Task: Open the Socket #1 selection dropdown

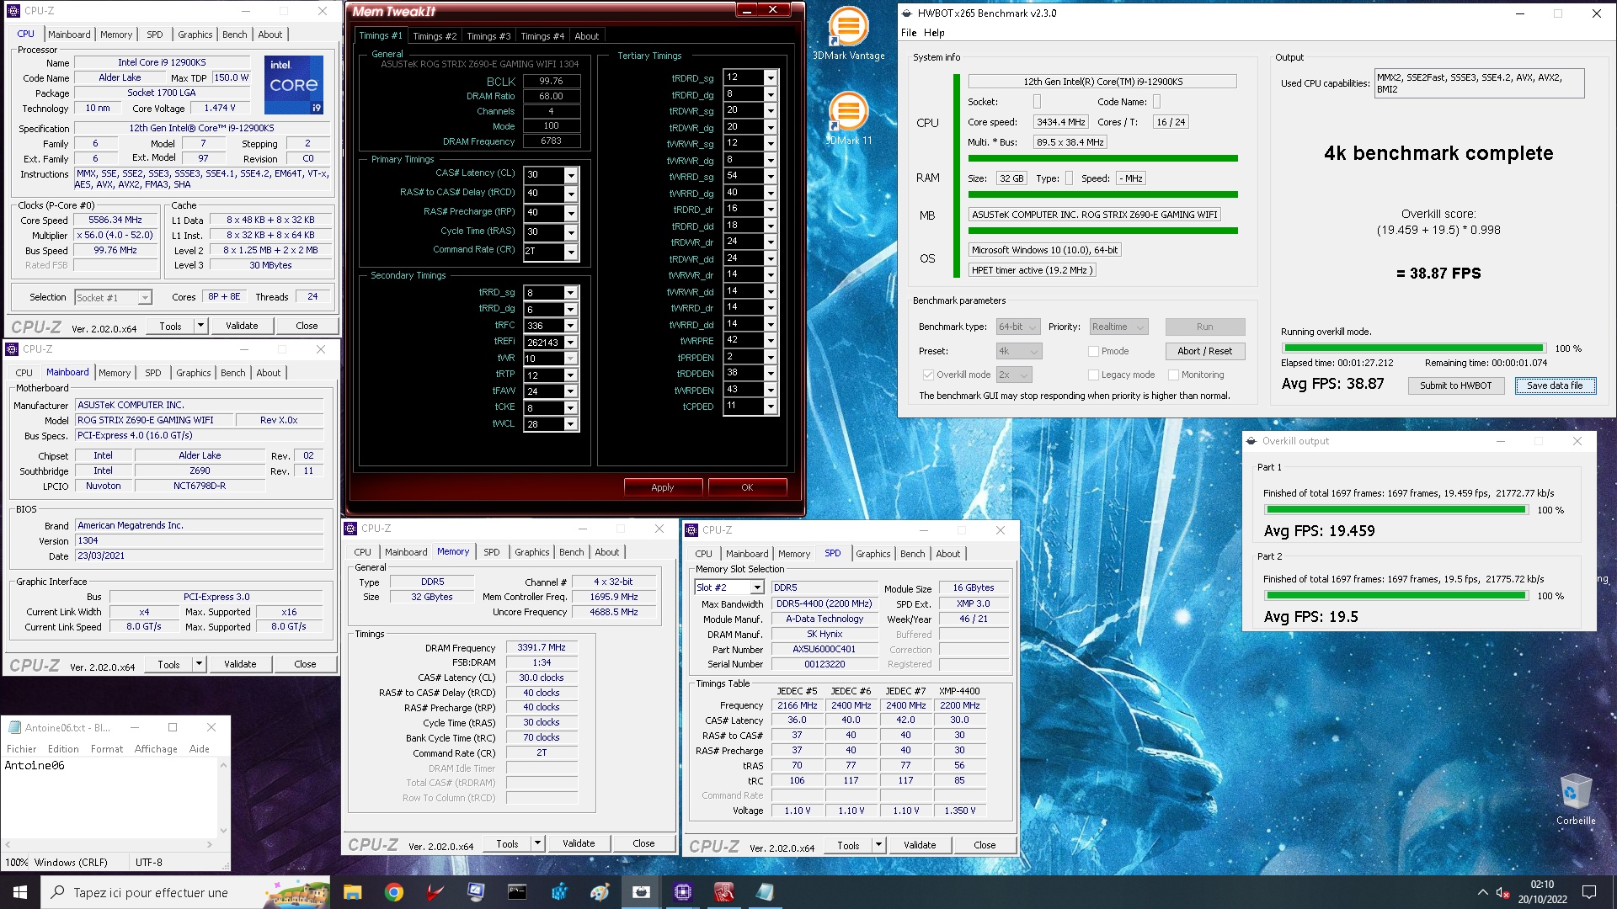Action: click(x=113, y=297)
